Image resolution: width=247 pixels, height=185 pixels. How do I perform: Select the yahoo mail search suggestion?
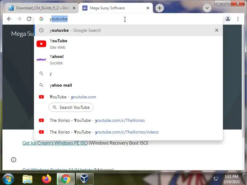point(128,85)
